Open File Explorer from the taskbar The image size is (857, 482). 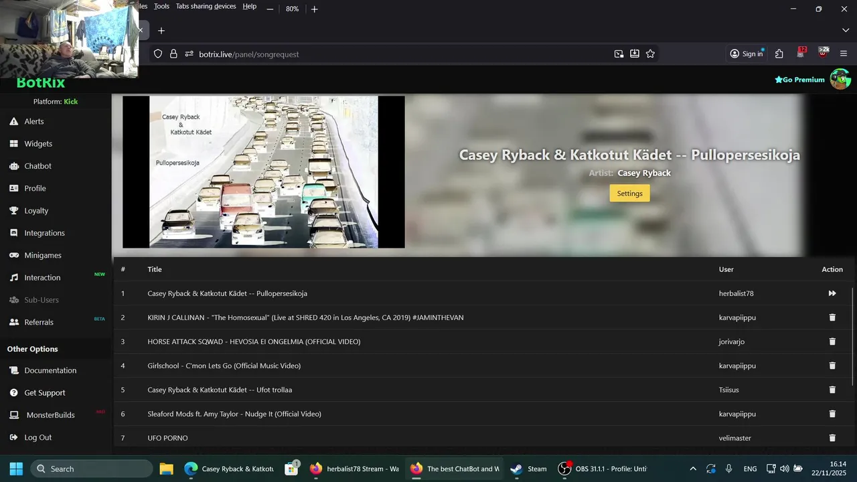click(x=166, y=469)
